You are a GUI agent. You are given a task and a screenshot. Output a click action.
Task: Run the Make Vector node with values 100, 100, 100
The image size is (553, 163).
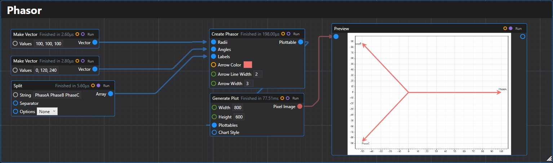coord(91,34)
